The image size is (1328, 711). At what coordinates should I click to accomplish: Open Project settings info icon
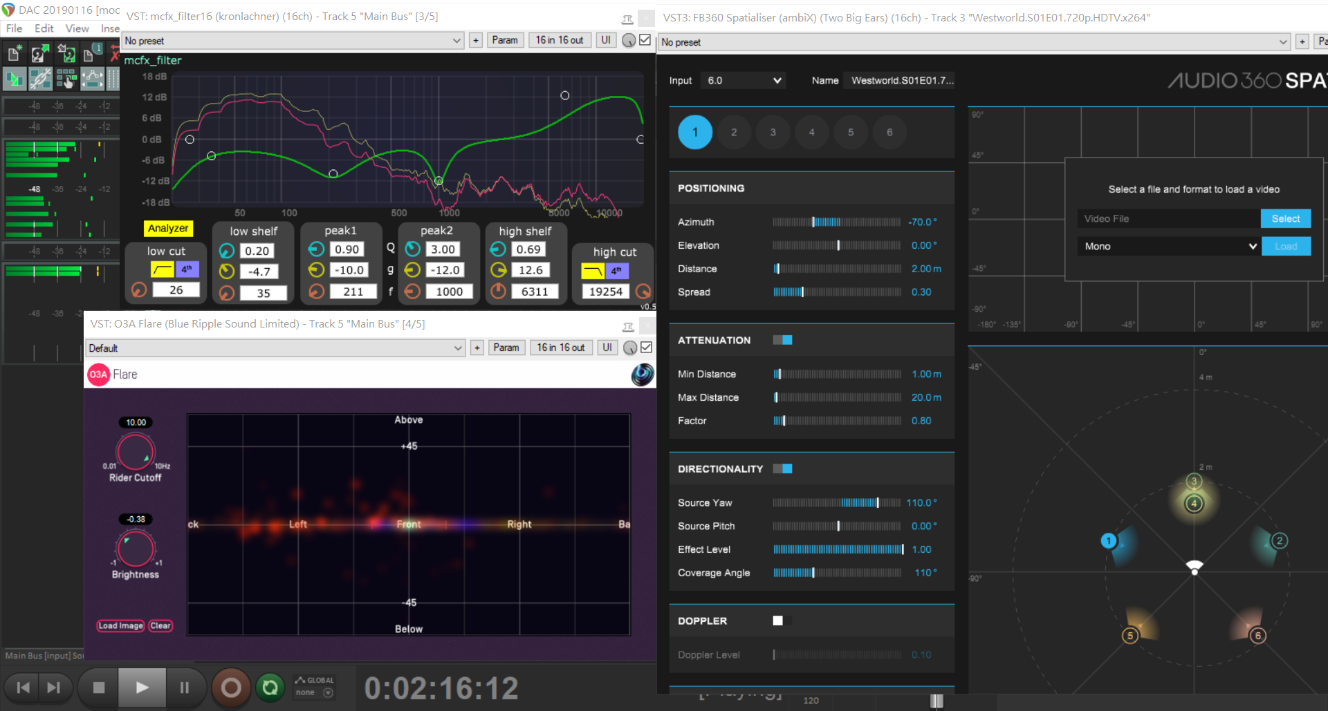click(x=92, y=54)
